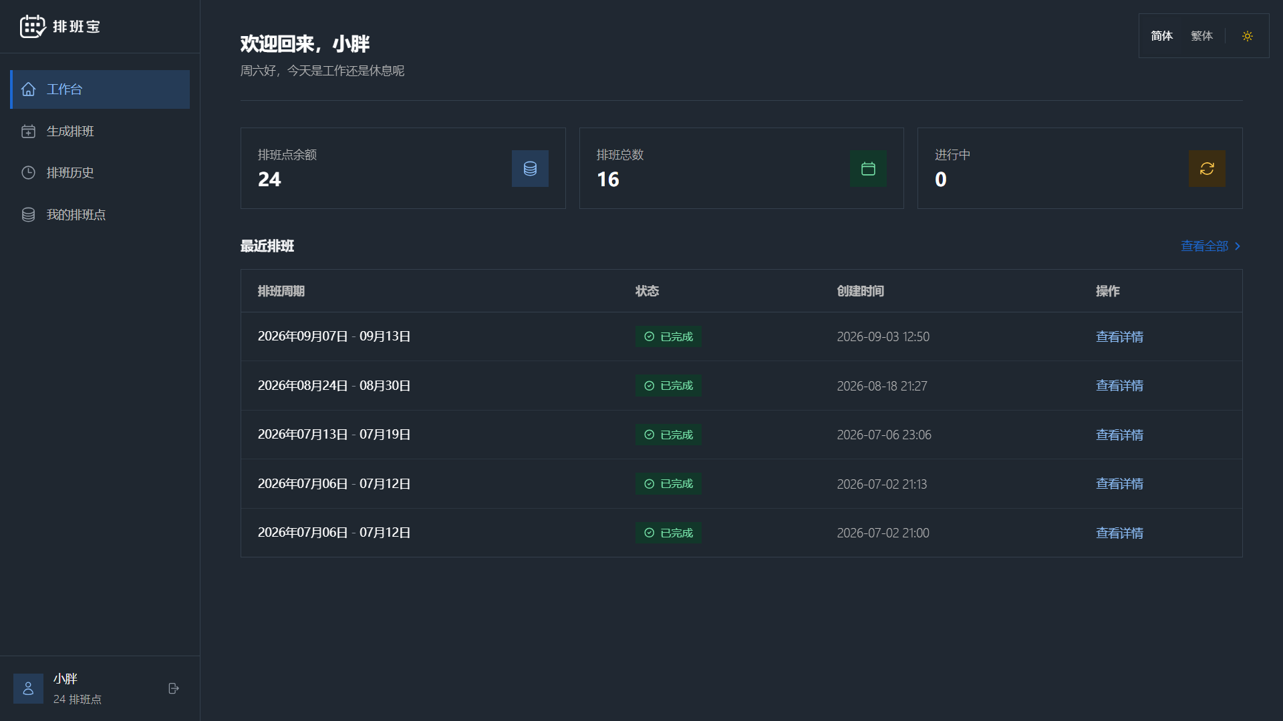Click the calendar icon in 排班总数 card
1283x721 pixels.
[868, 168]
